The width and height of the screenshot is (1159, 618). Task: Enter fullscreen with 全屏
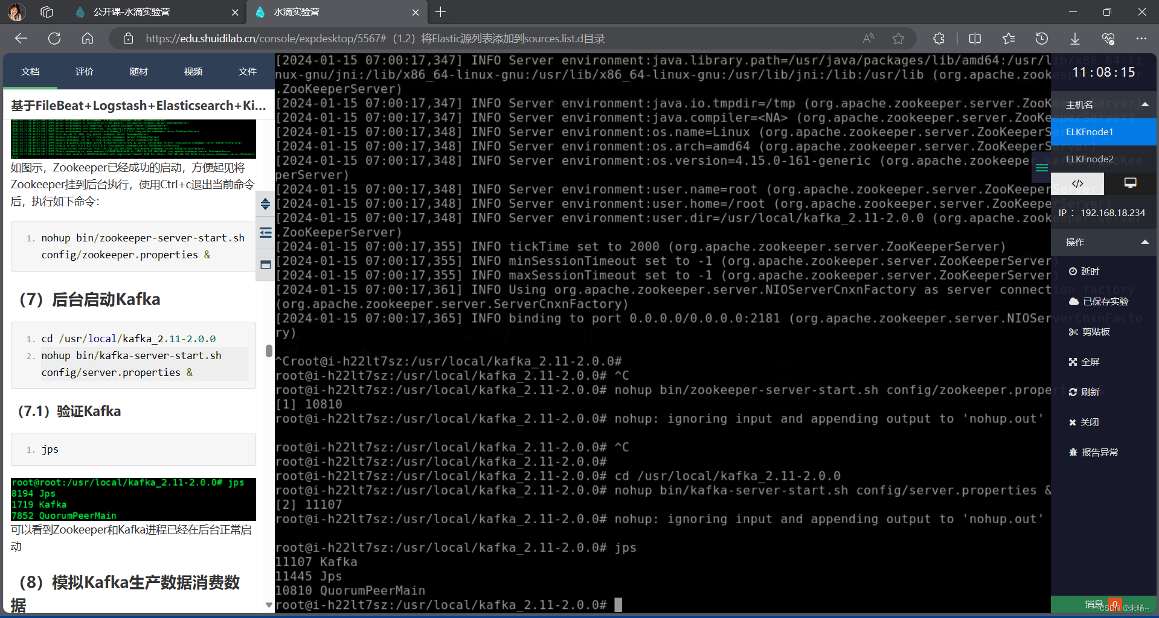[1084, 362]
